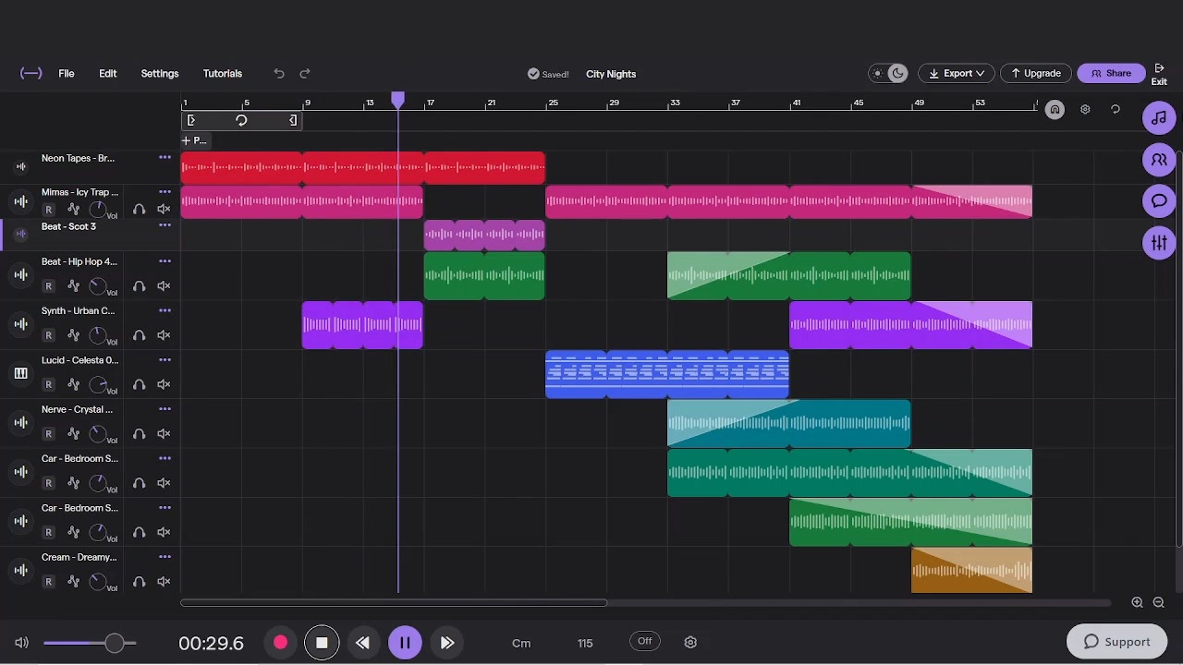
Task: Click the Upgrade button
Action: tap(1035, 74)
